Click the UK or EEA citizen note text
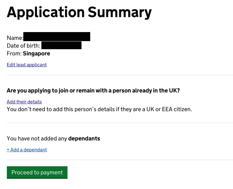Viewport: 233px width, 189px height. pos(99,109)
